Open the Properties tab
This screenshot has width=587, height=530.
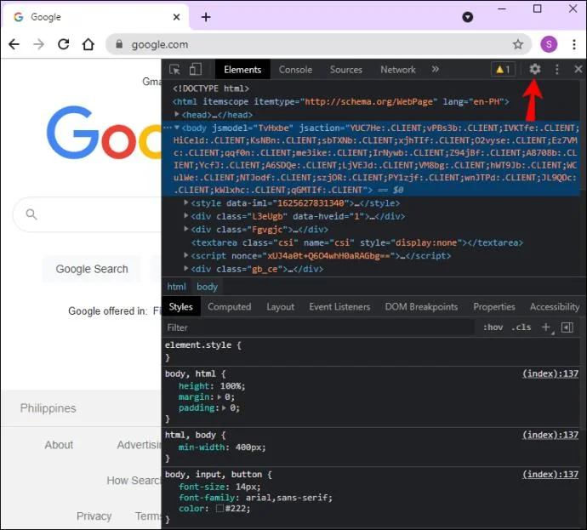pos(494,307)
